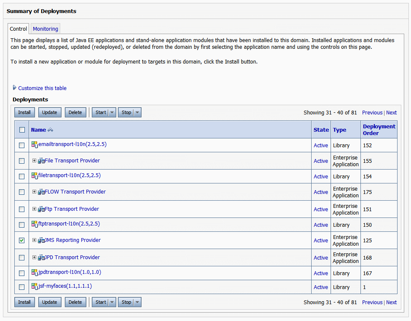Check the File Transport Provider checkbox
411x321 pixels.
point(22,161)
